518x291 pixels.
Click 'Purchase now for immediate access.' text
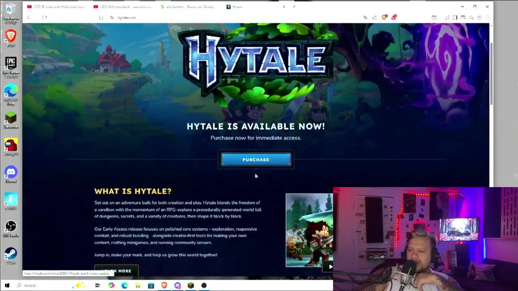coord(256,138)
